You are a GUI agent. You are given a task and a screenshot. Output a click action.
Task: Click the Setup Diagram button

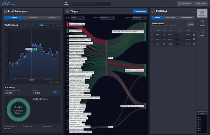[140, 11]
